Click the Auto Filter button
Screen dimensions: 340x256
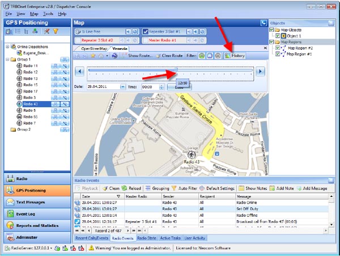[x=185, y=188]
